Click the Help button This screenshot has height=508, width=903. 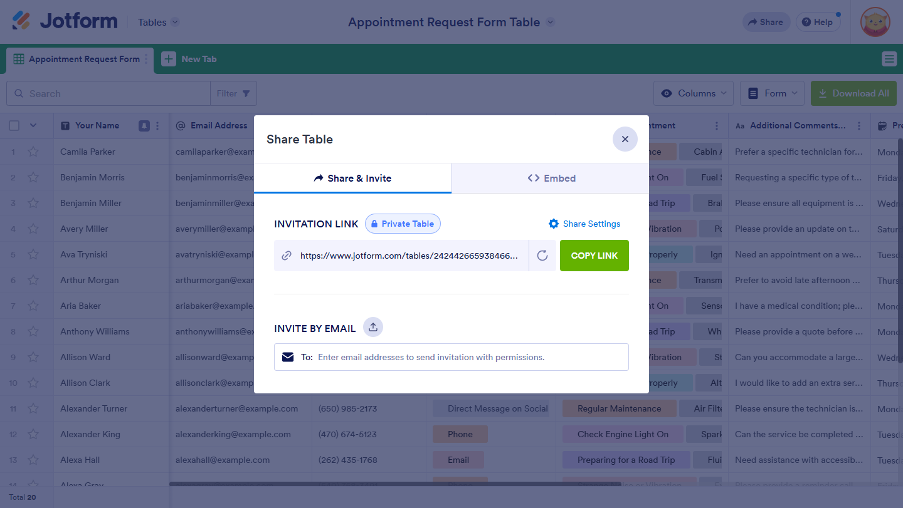click(x=818, y=22)
